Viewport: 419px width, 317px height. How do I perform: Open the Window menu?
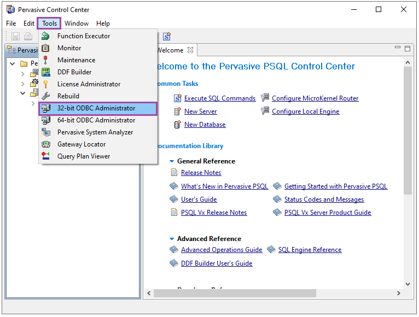pos(77,24)
